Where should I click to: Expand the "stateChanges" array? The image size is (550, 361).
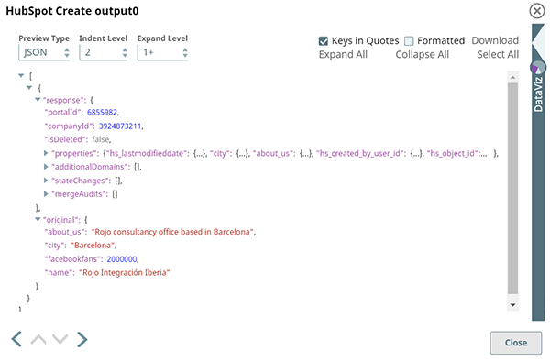click(x=46, y=180)
